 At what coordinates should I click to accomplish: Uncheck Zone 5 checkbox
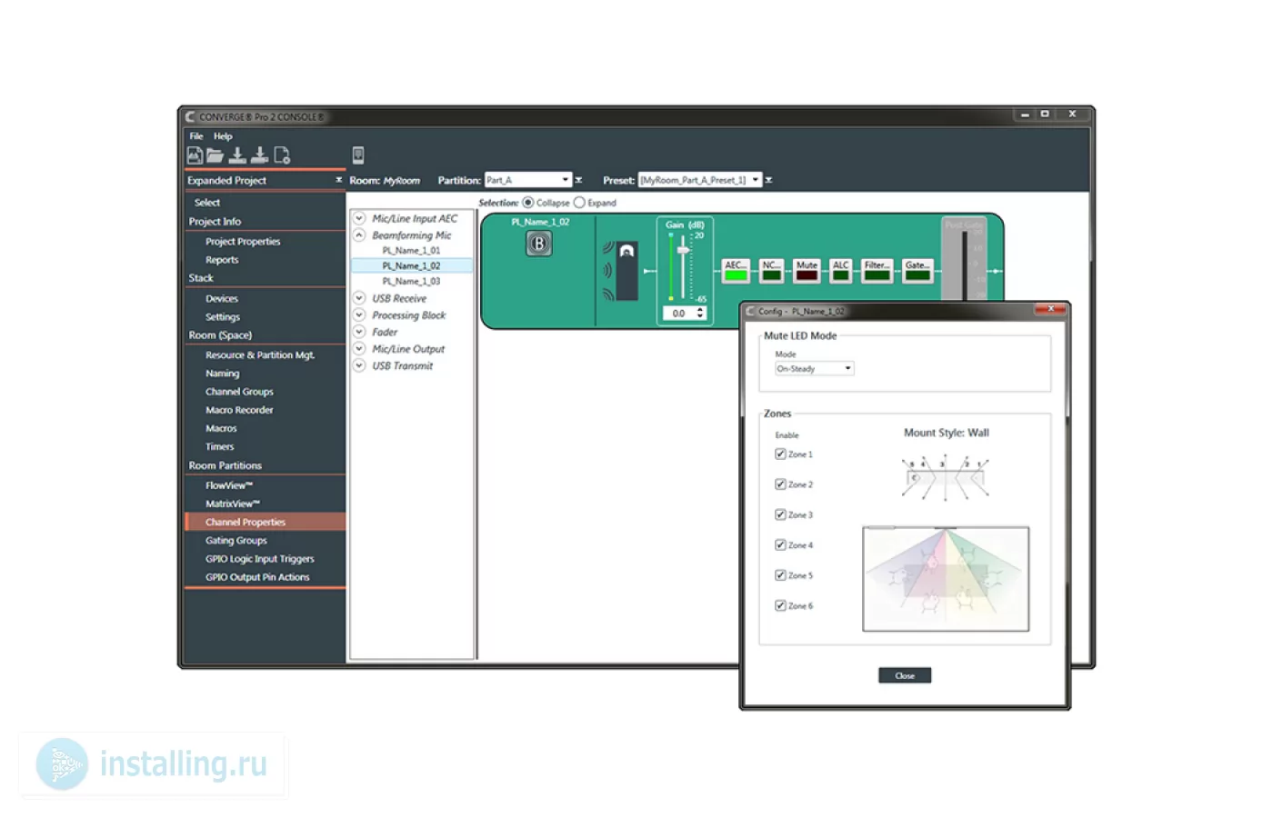(x=780, y=575)
